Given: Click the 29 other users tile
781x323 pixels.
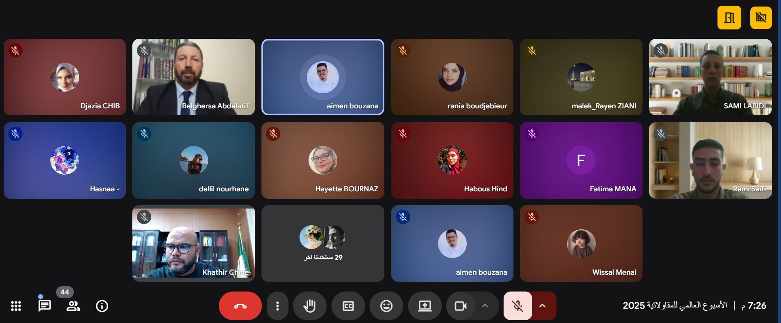Looking at the screenshot, I should coord(323,243).
